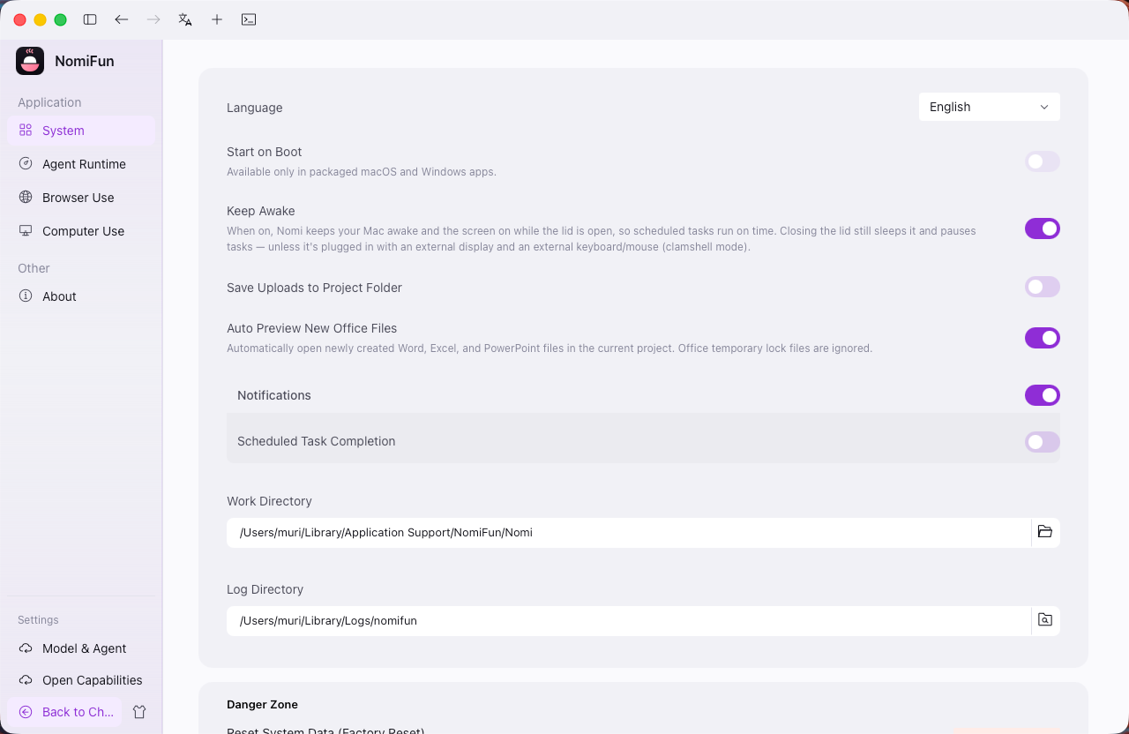Viewport: 1129px width, 734px height.
Task: Enable Scheduled Task Completion notifications
Action: [x=1043, y=442]
